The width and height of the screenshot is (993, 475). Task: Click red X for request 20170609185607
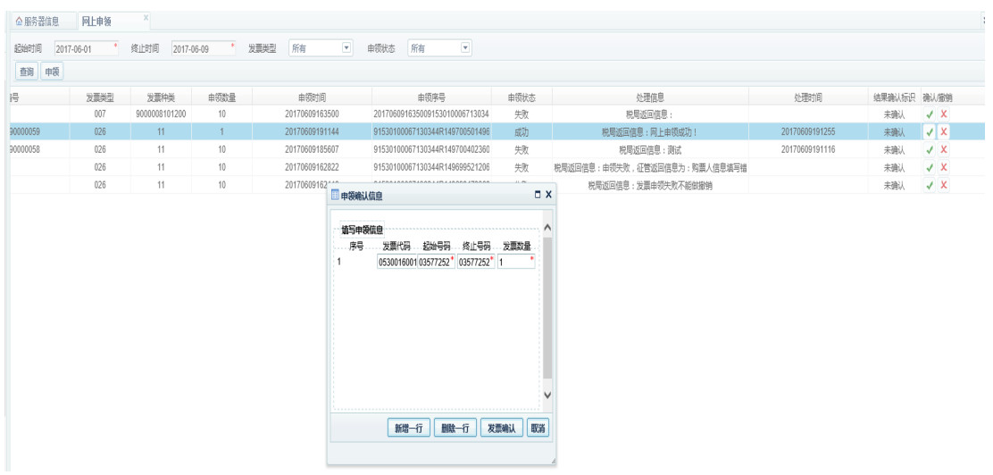pos(944,150)
